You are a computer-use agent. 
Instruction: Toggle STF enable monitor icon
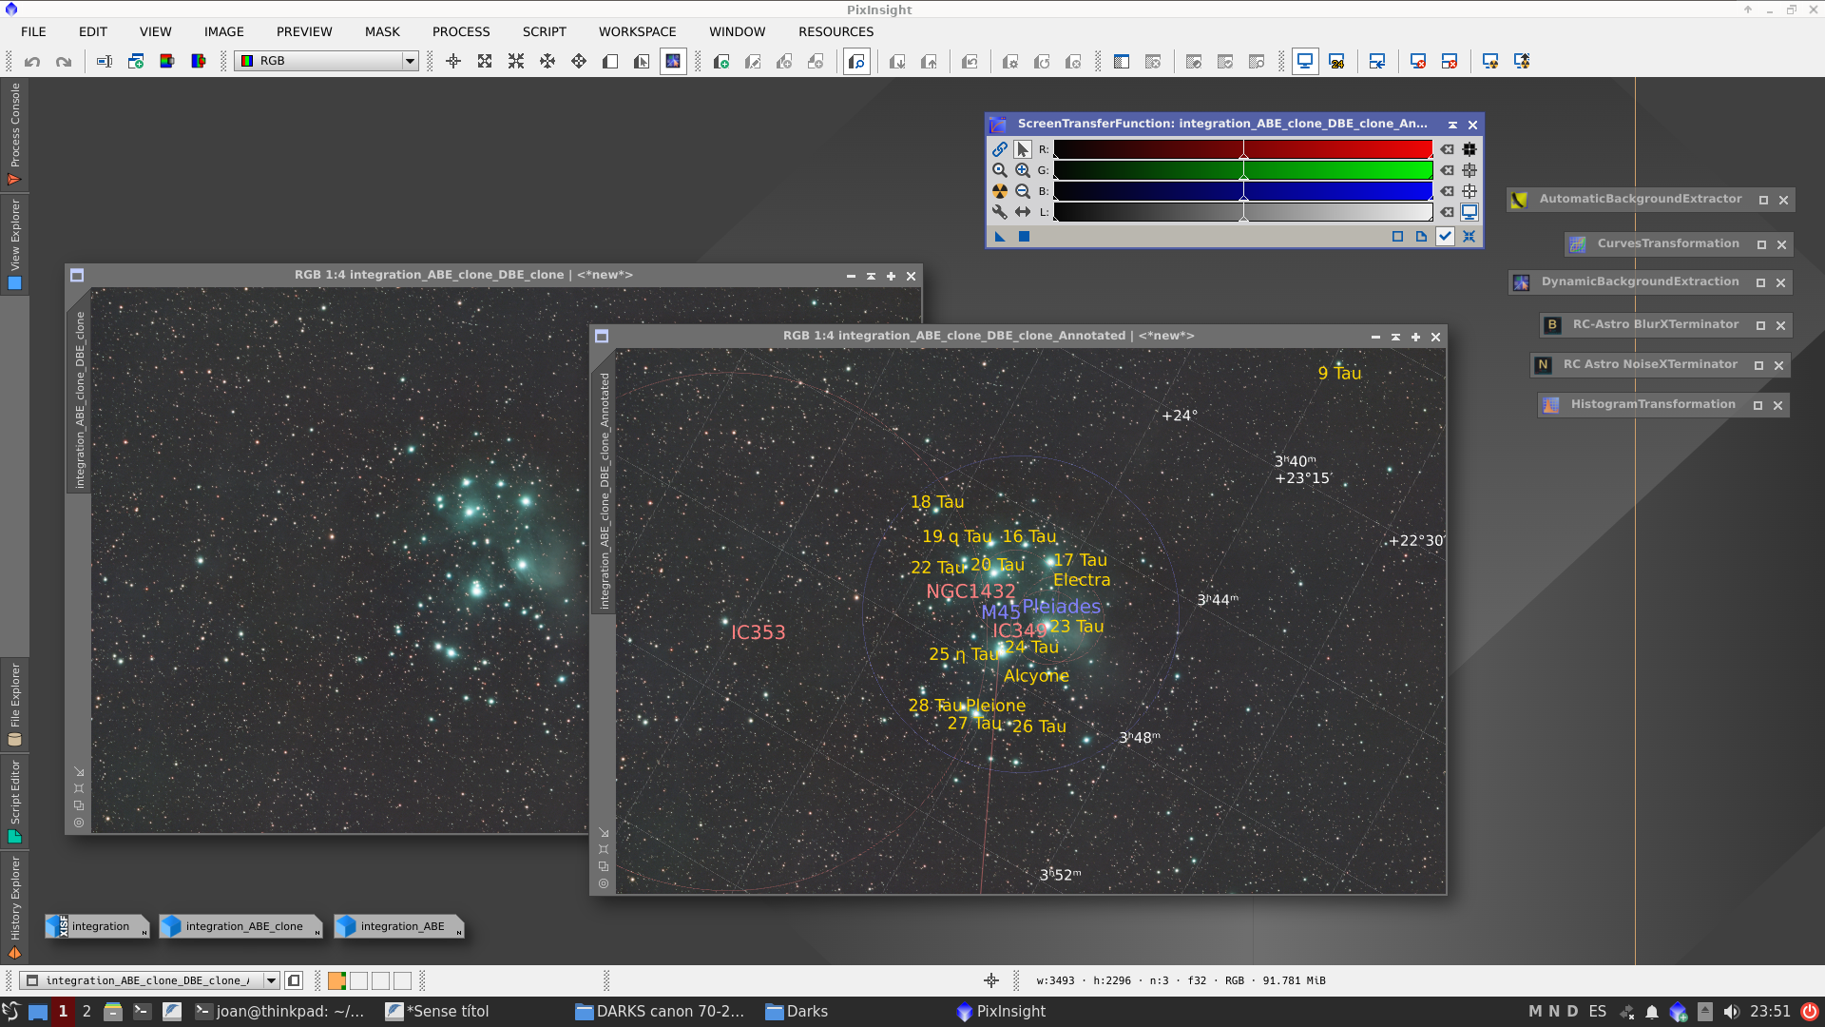click(x=1470, y=212)
